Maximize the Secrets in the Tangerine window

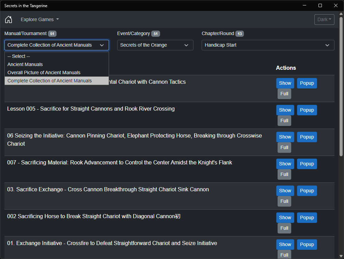click(x=320, y=5)
